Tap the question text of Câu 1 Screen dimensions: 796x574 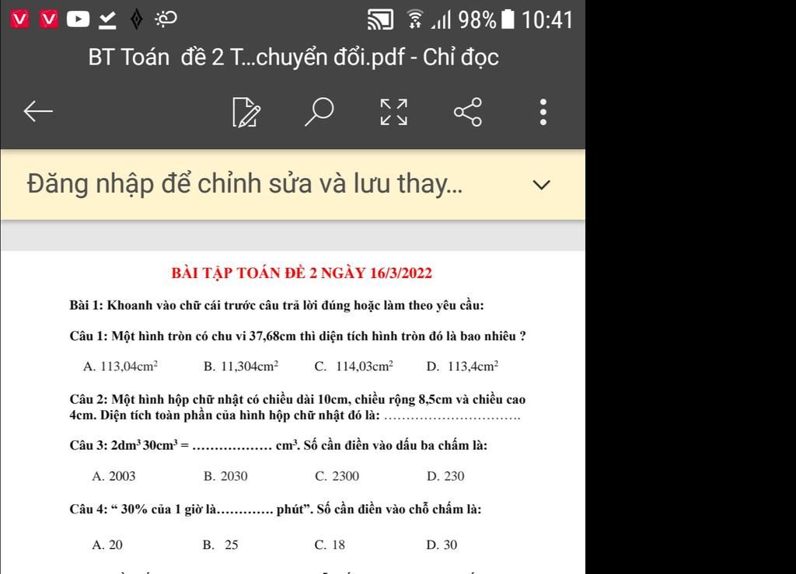[x=298, y=336]
